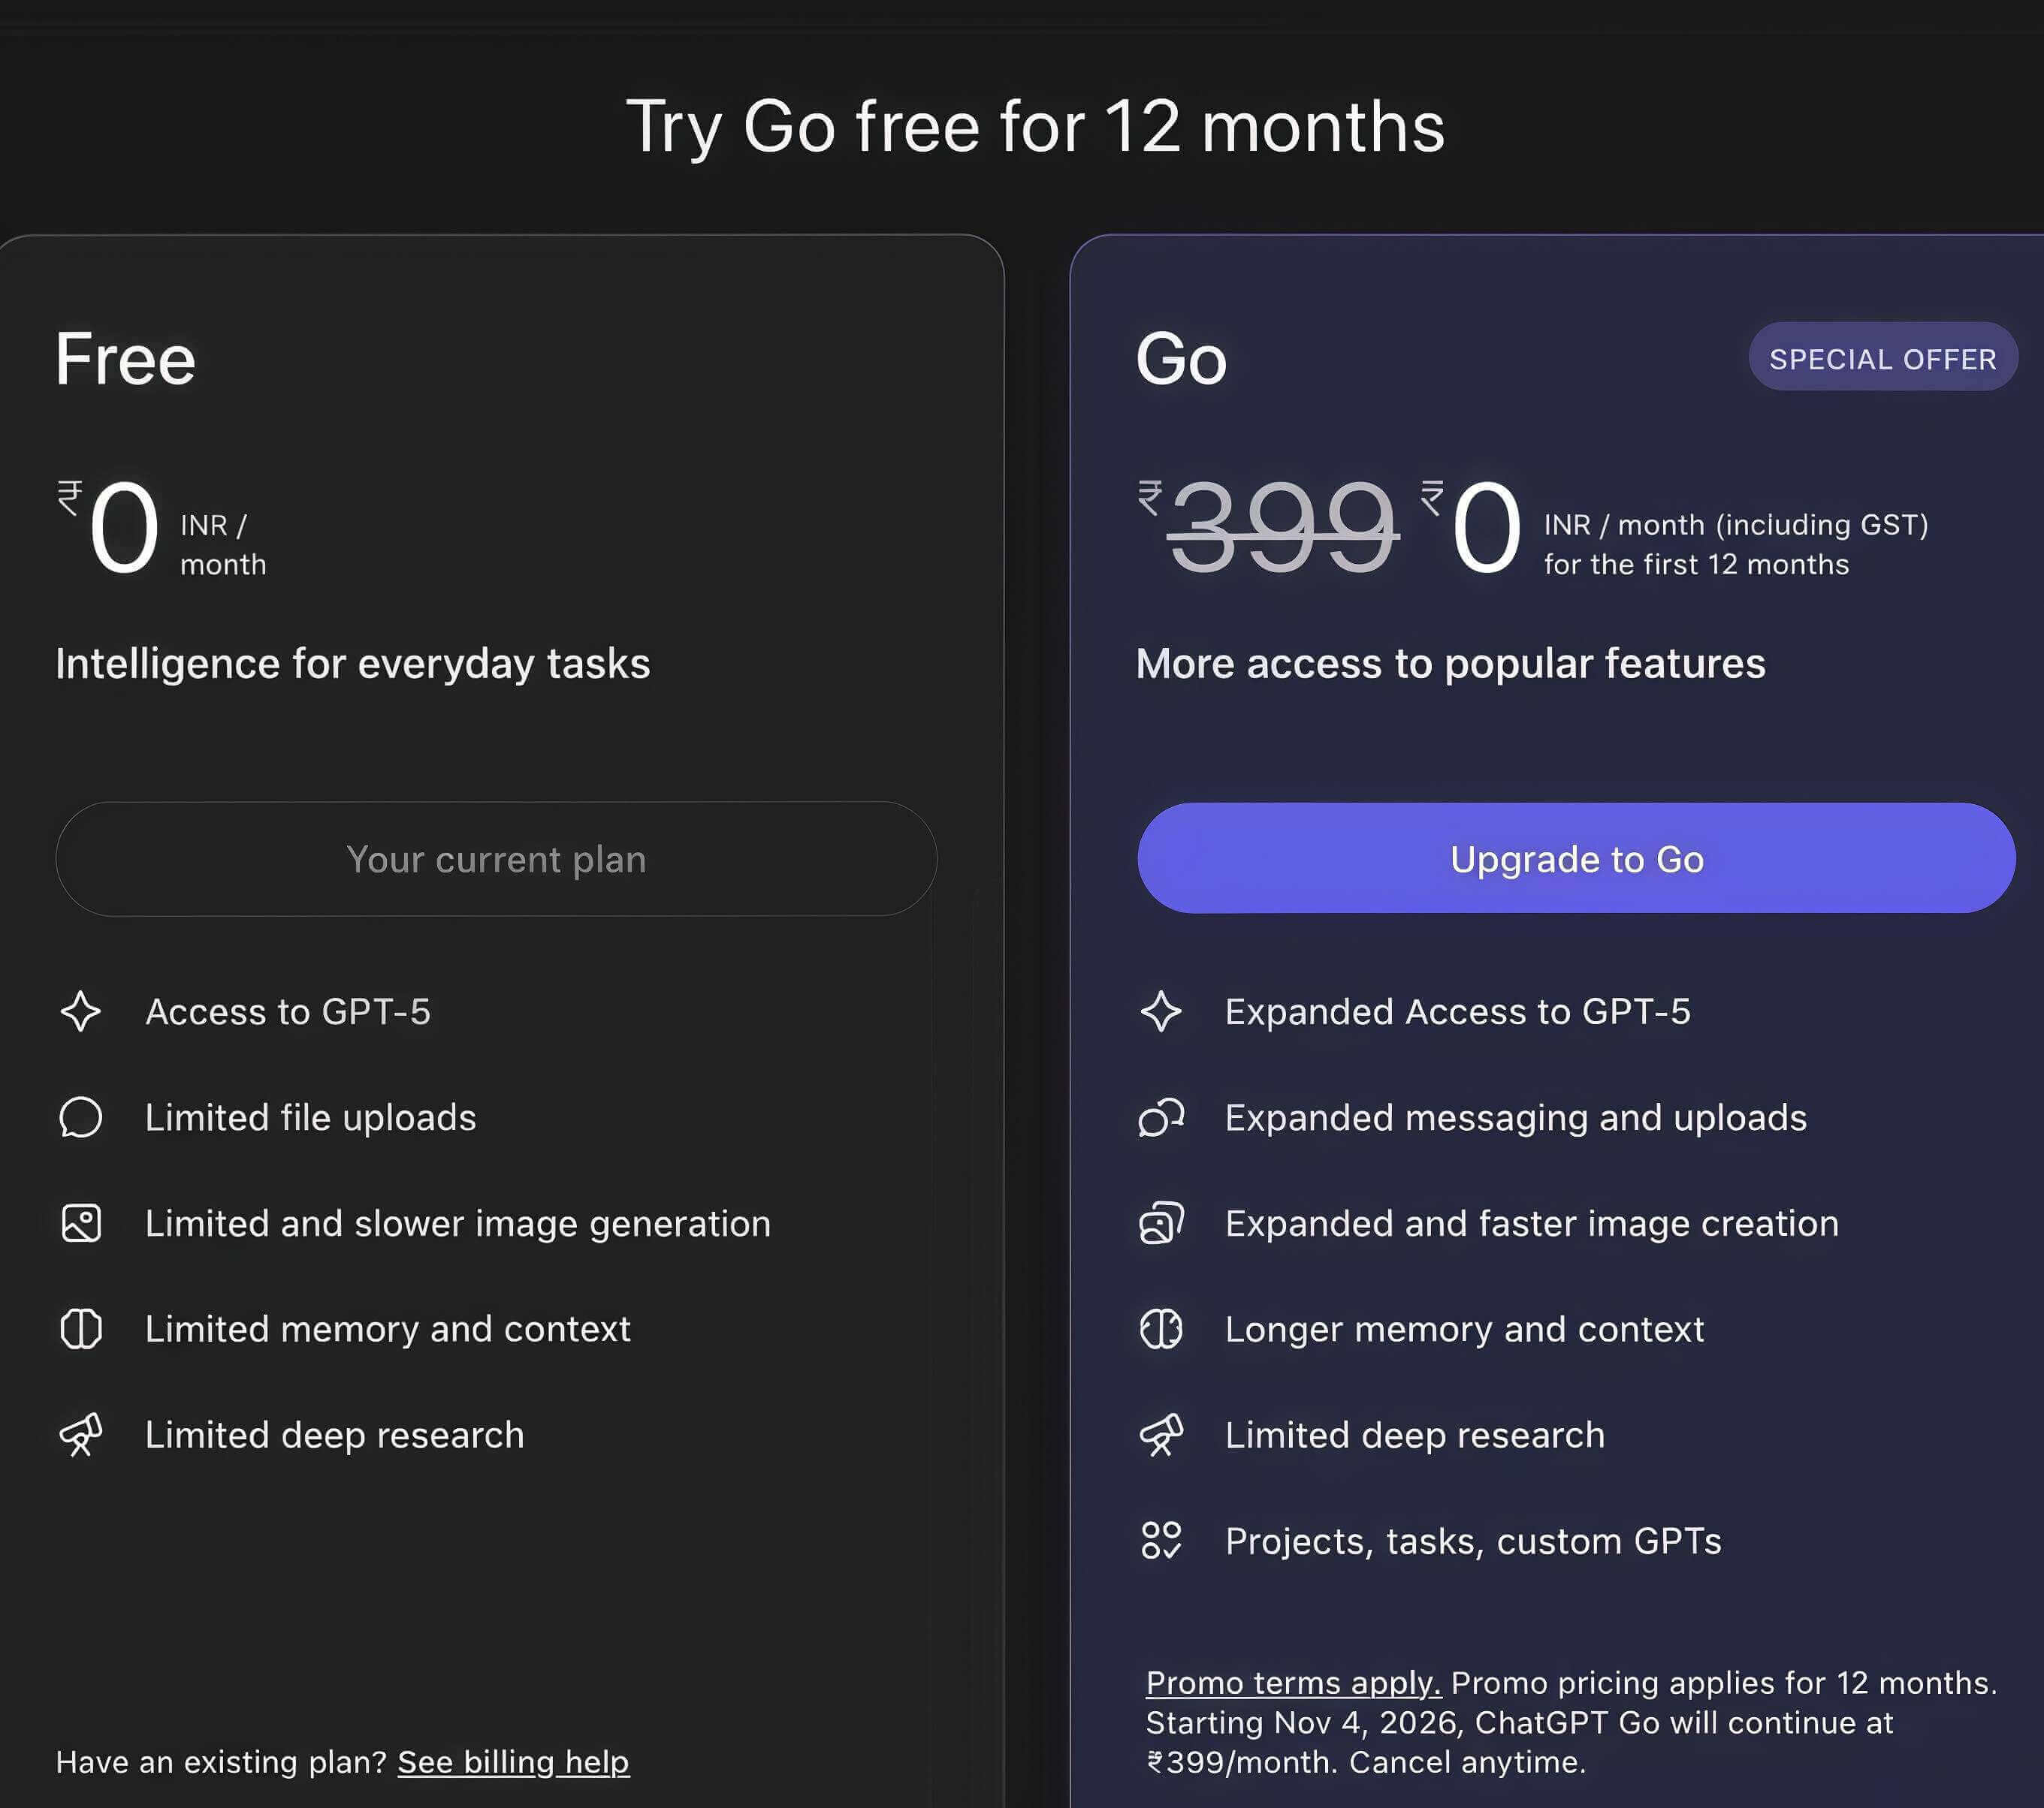Select the faster image creation icon in Go plan
Viewport: 2044px width, 1808px height.
coord(1161,1223)
